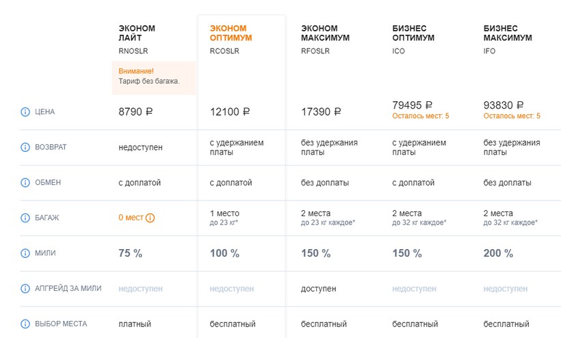Show info for БАГАЖ row label

(25, 218)
